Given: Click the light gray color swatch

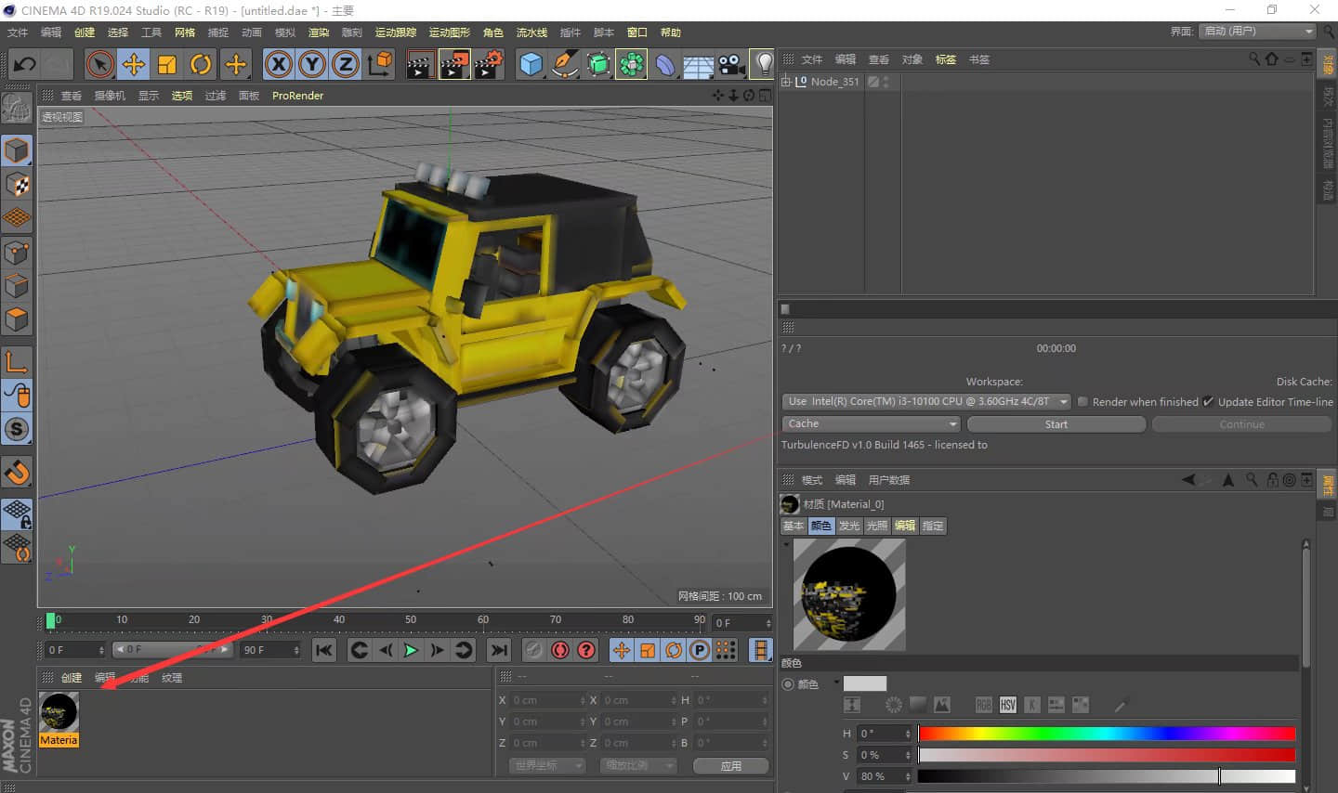Looking at the screenshot, I should [865, 683].
